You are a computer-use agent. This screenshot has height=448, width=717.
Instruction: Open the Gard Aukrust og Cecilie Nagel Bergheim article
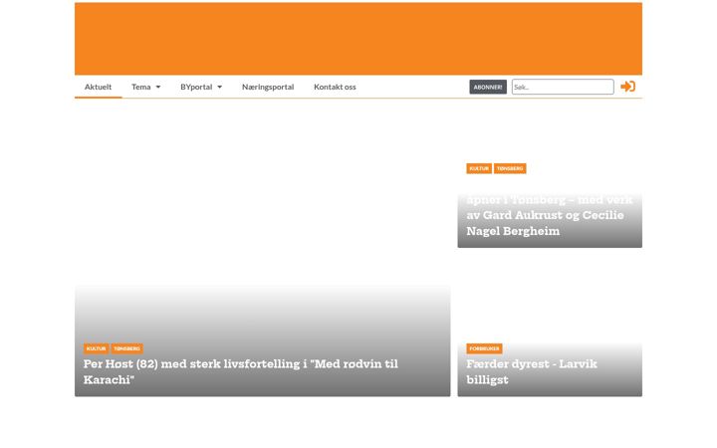coord(550,215)
